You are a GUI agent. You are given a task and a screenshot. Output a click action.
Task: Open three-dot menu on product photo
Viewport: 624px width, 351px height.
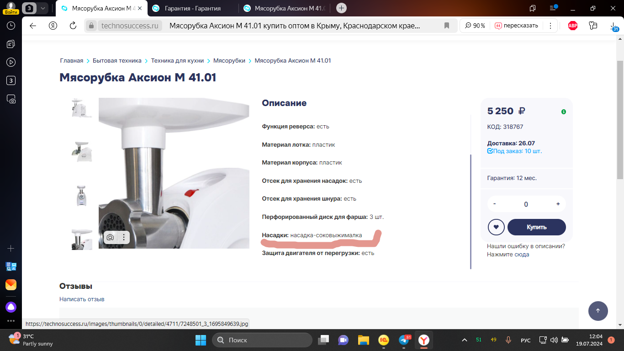click(x=124, y=237)
